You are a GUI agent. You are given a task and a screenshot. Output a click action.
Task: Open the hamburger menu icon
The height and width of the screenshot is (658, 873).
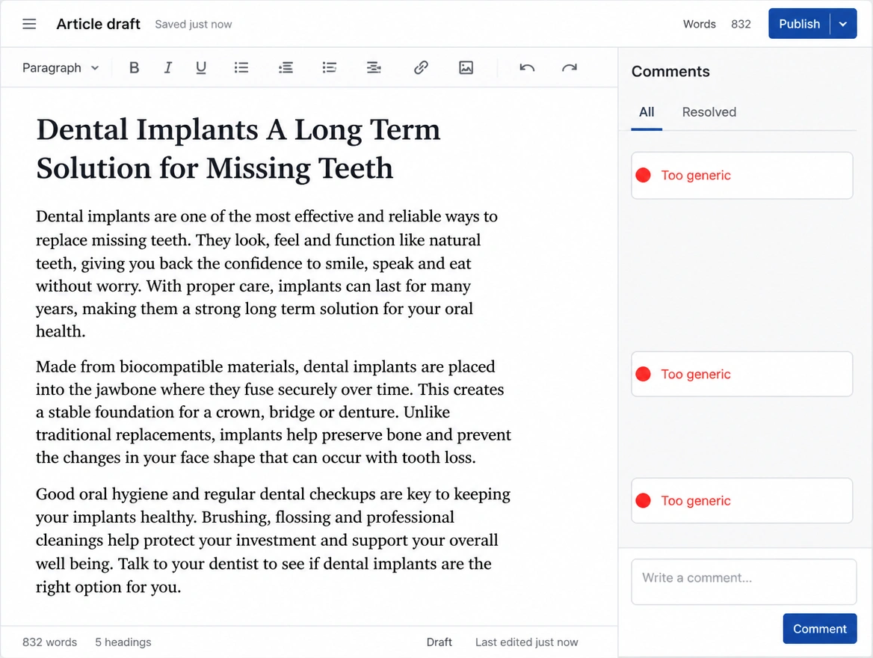click(x=29, y=24)
